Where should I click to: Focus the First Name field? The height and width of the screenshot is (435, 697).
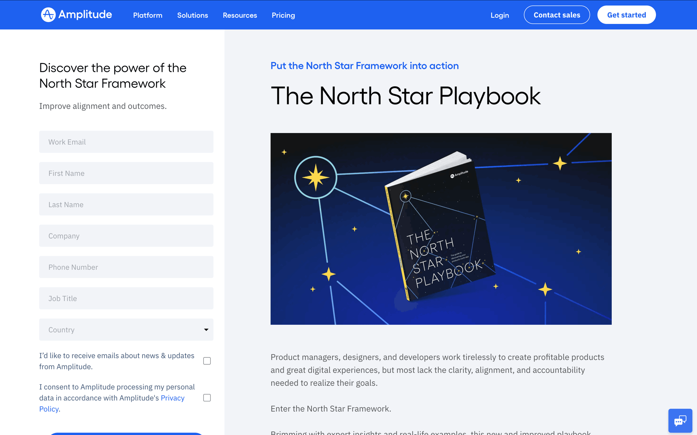coord(126,173)
